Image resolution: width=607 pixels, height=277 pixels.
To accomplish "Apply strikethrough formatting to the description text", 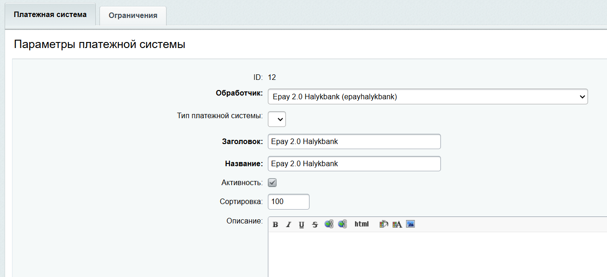I will tap(315, 224).
